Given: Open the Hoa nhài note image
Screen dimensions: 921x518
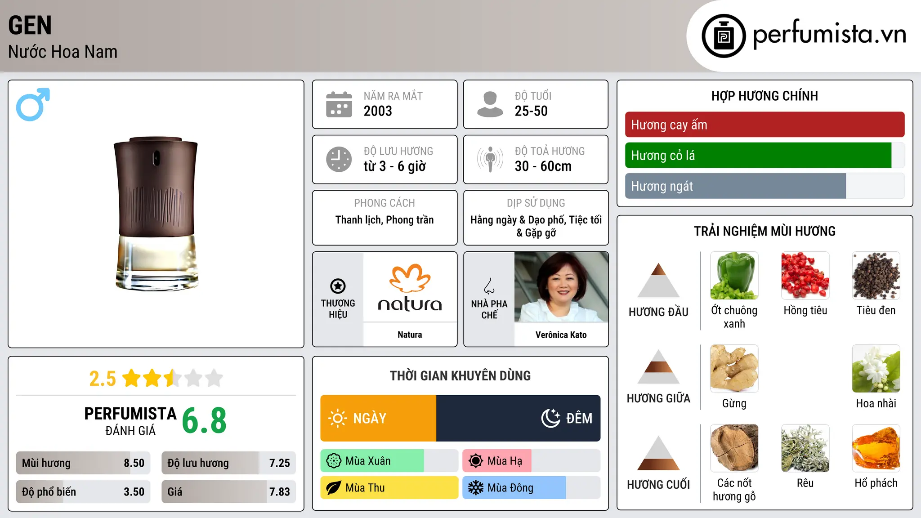Looking at the screenshot, I should pyautogui.click(x=876, y=369).
